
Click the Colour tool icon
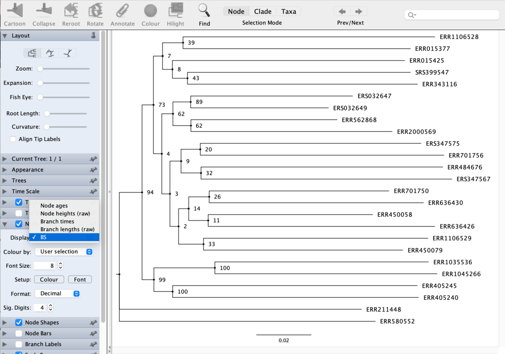pyautogui.click(x=150, y=11)
